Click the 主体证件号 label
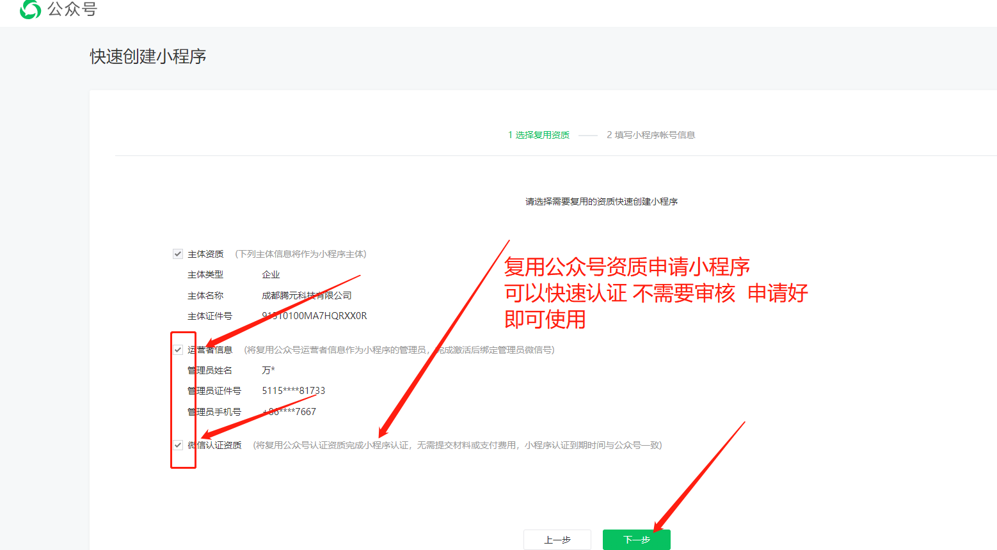Screen dimensions: 997x550 point(210,316)
